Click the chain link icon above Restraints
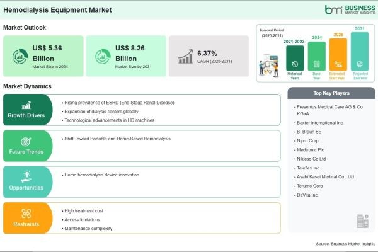The image size is (378, 252). coord(26,214)
